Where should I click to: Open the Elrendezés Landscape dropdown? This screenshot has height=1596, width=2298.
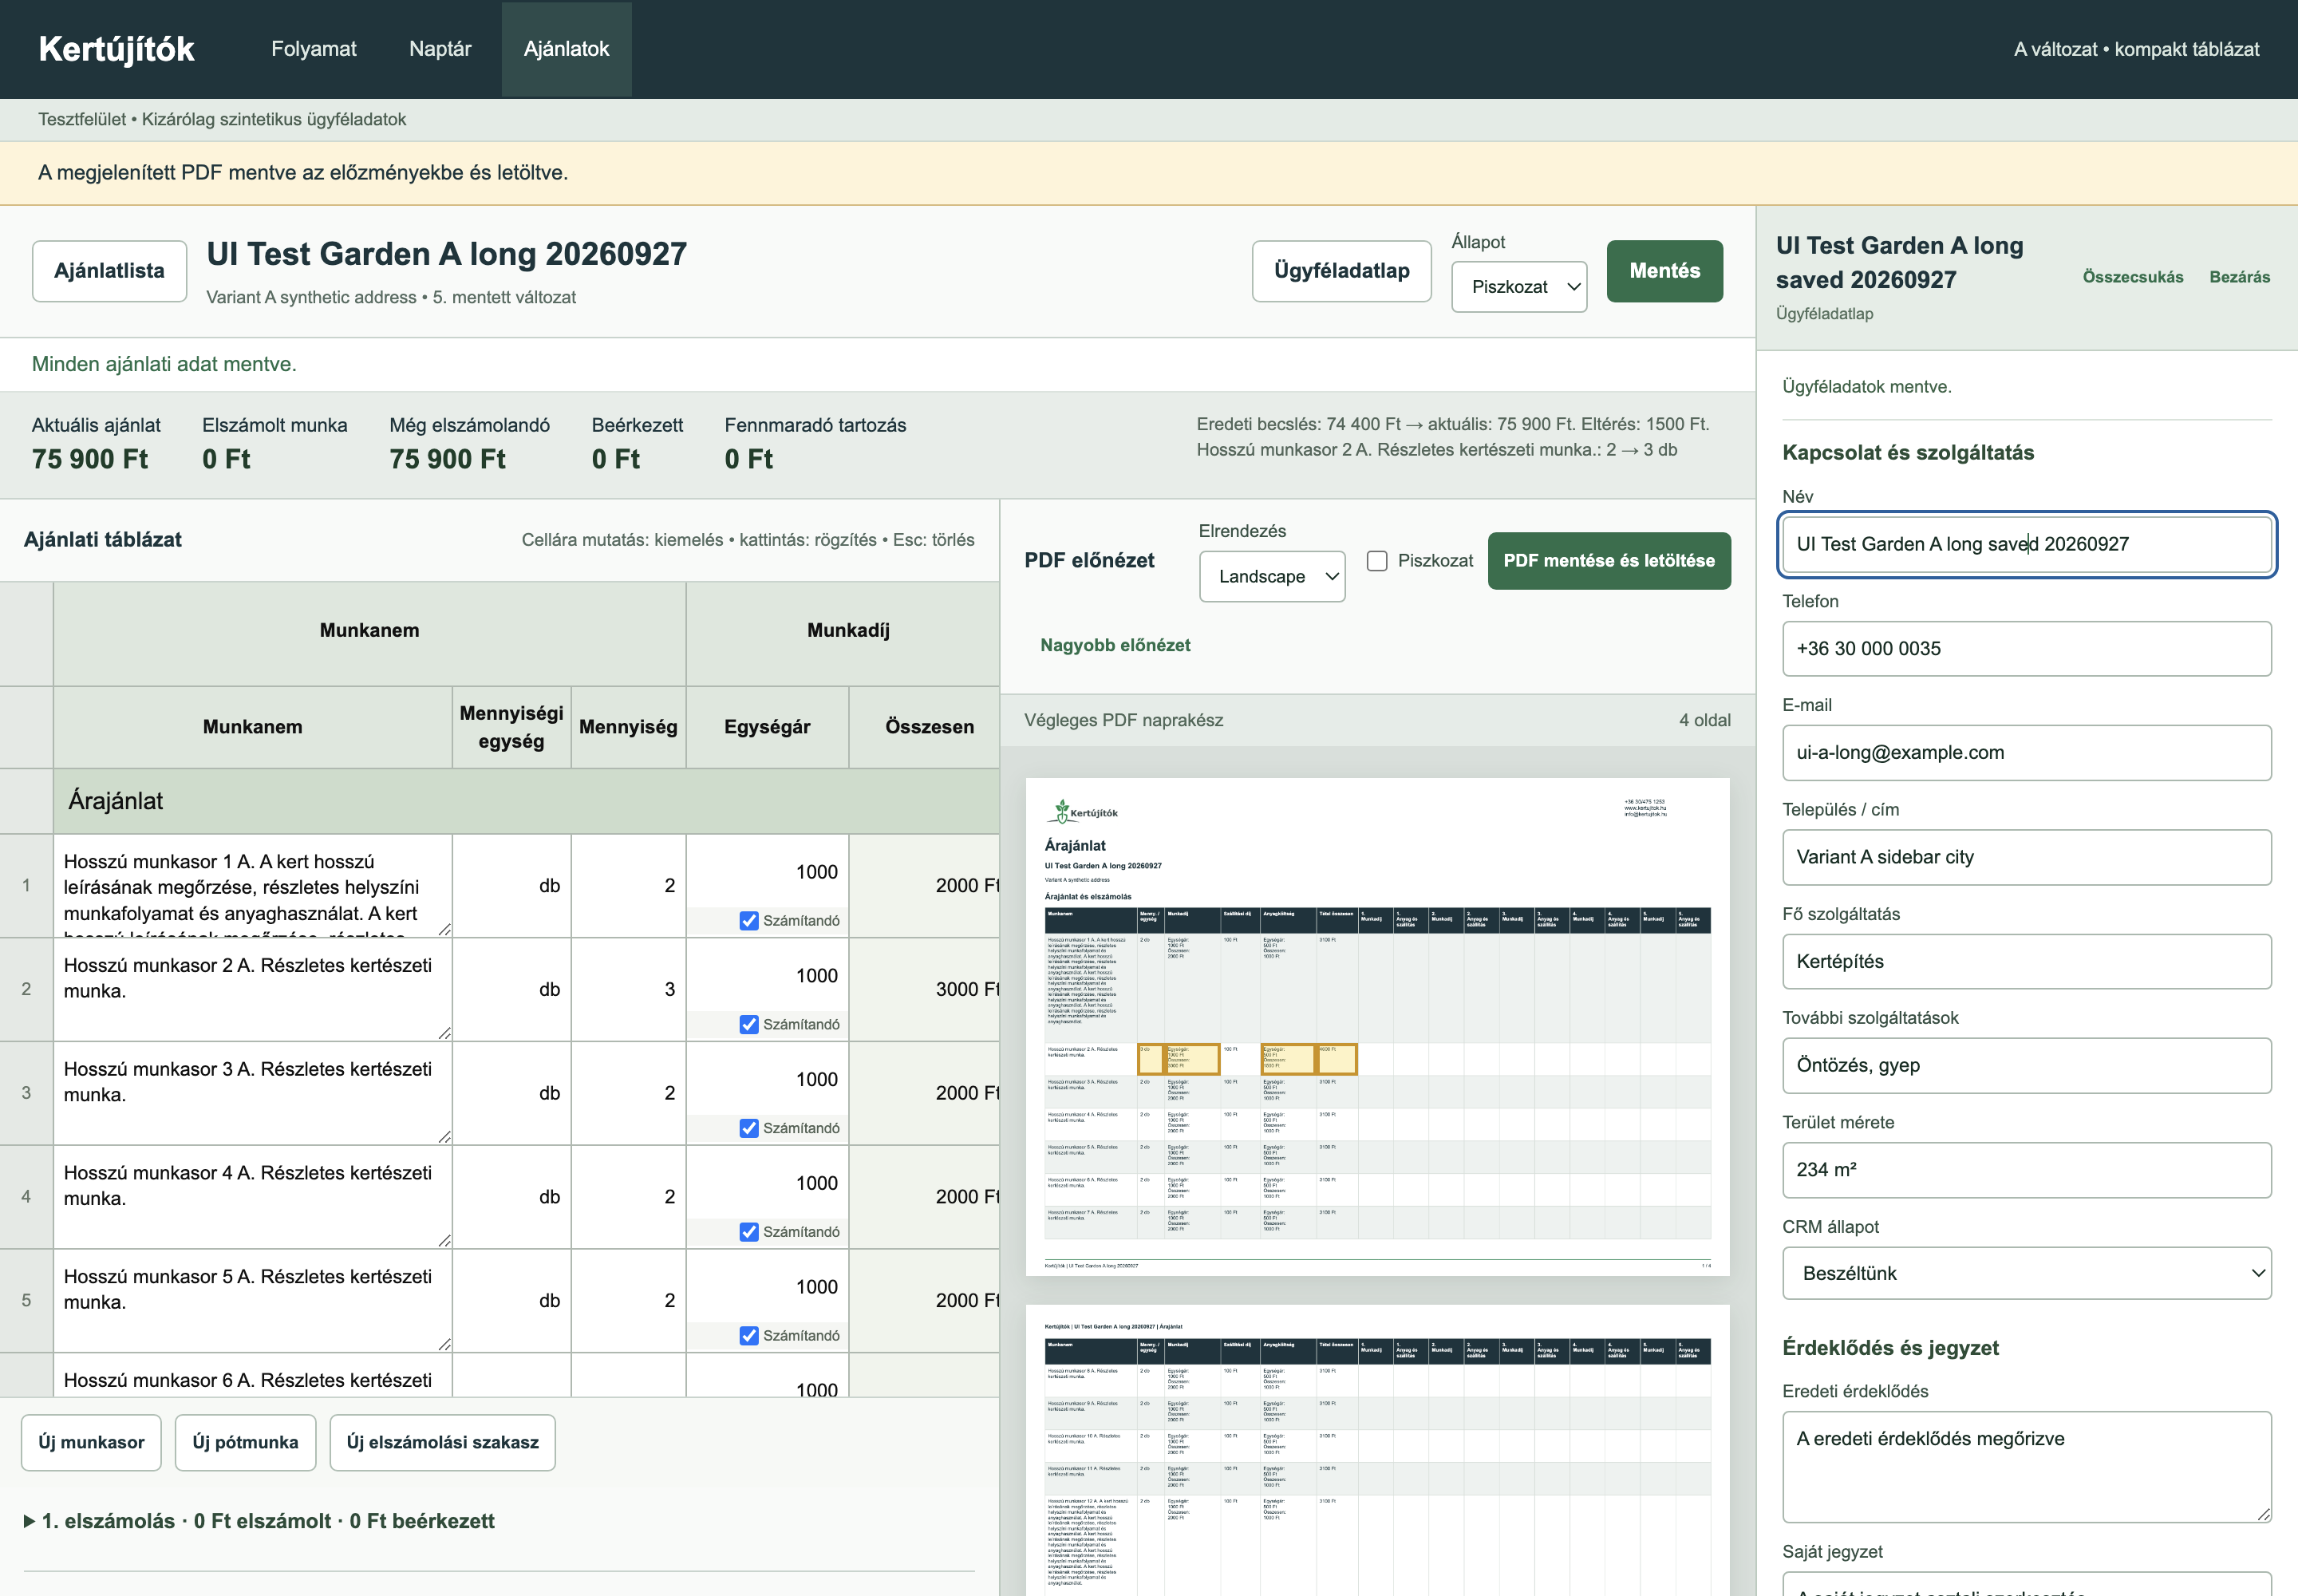(x=1272, y=577)
